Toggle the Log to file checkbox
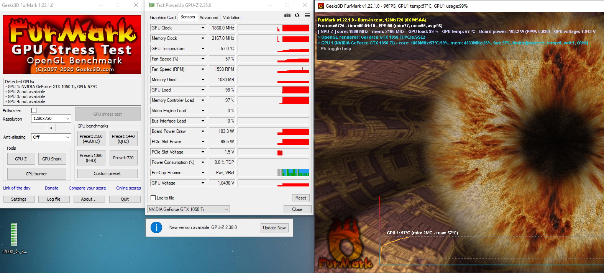Viewport: 604px width, 273px height. (x=153, y=198)
